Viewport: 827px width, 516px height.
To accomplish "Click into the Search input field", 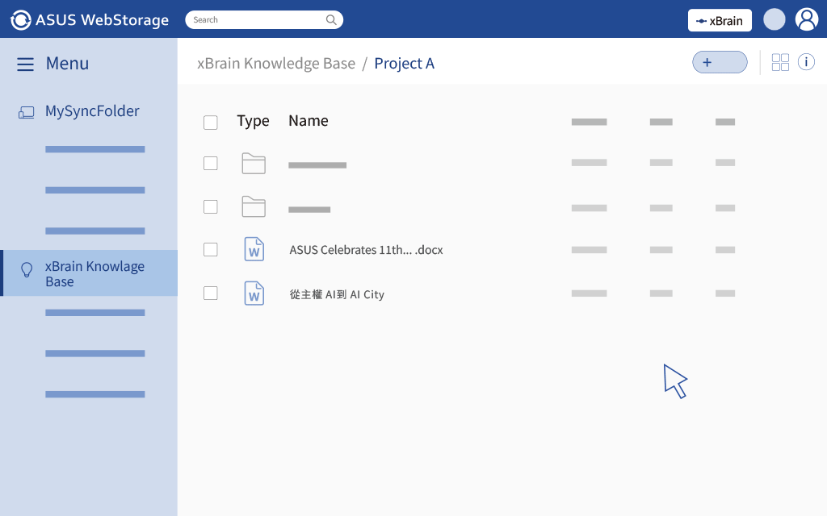I will click(254, 20).
